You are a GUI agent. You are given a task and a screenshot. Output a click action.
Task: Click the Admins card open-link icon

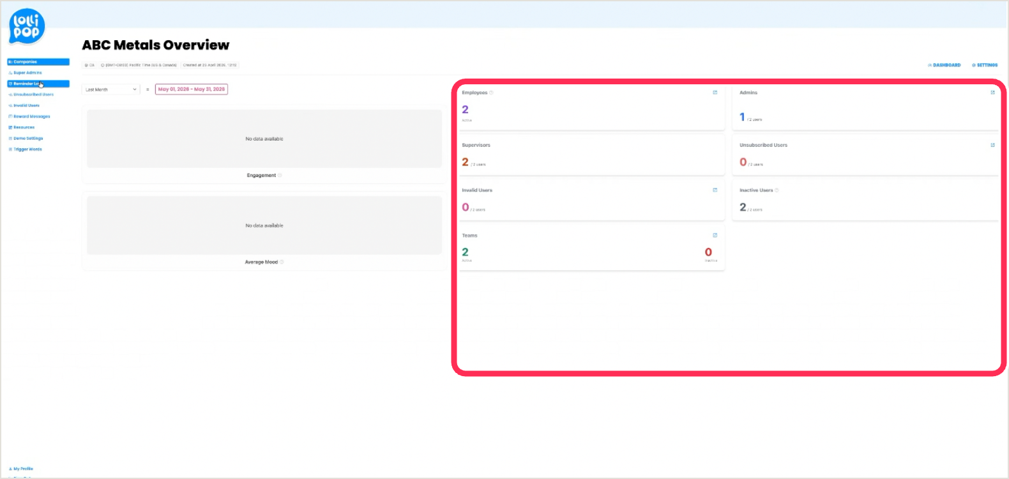tap(992, 93)
